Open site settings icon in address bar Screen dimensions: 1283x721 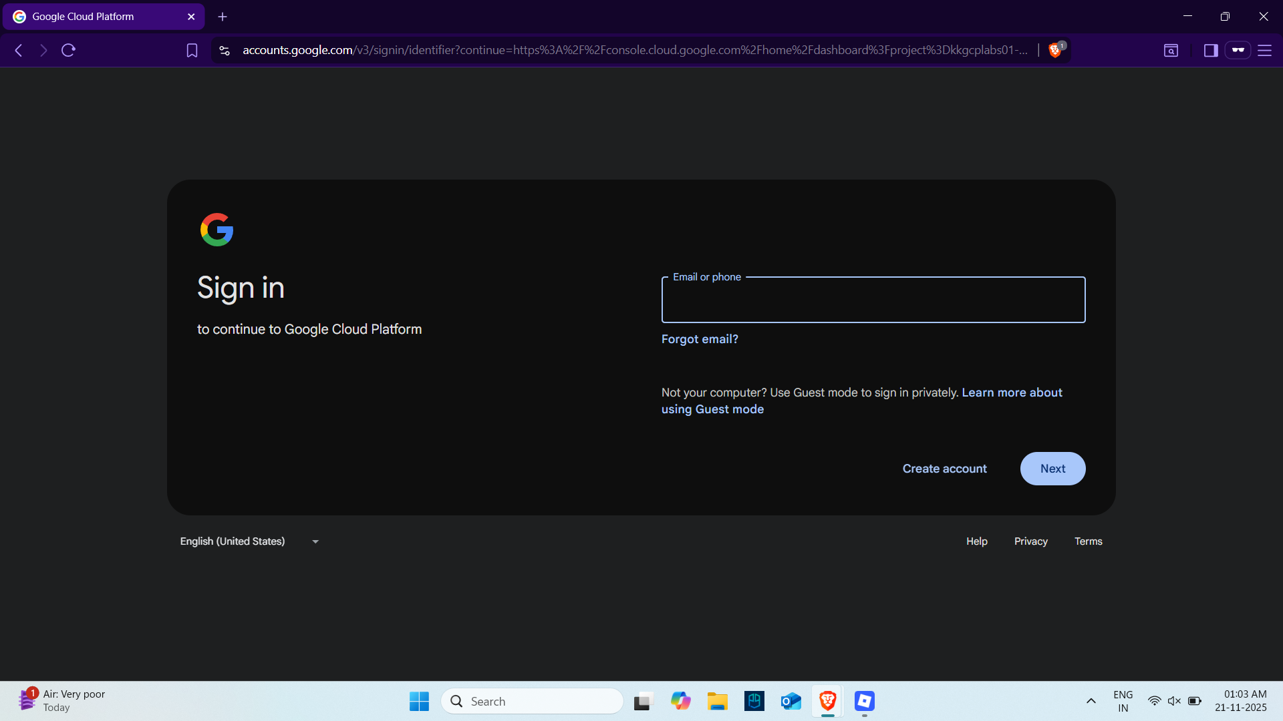click(x=225, y=50)
